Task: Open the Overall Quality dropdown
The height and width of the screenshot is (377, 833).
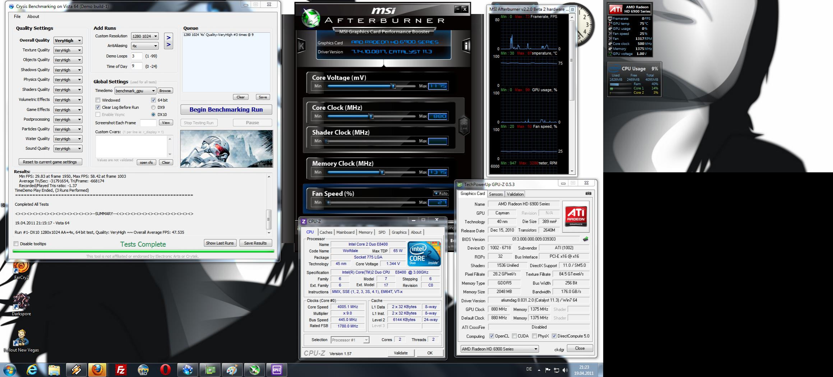Action: [68, 41]
